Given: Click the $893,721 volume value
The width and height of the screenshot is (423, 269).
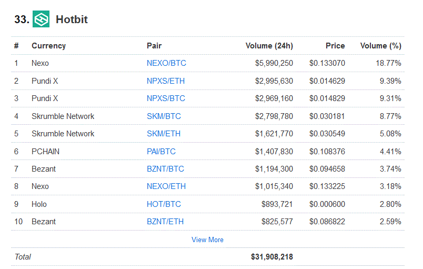Looking at the screenshot, I should pos(277,204).
